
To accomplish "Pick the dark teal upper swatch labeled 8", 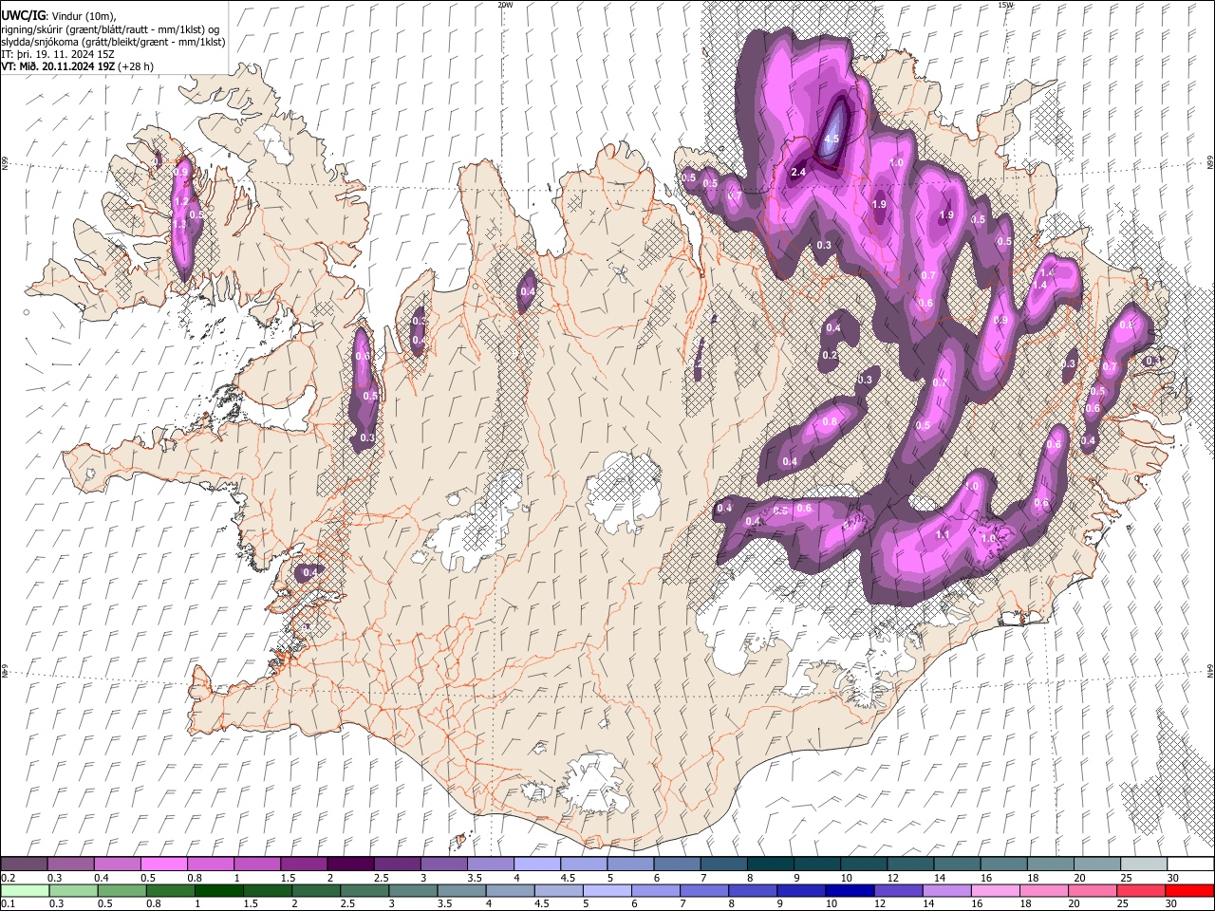I will coord(770,865).
